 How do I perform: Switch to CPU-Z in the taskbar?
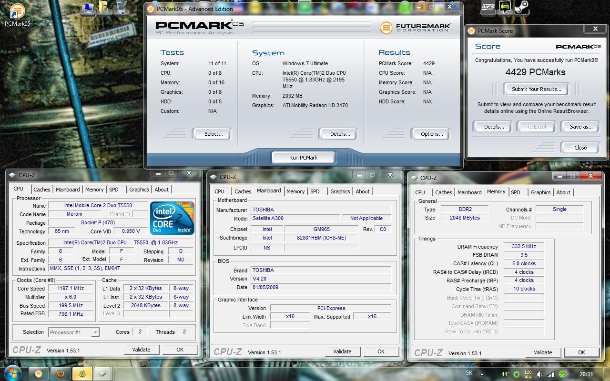pyautogui.click(x=103, y=374)
